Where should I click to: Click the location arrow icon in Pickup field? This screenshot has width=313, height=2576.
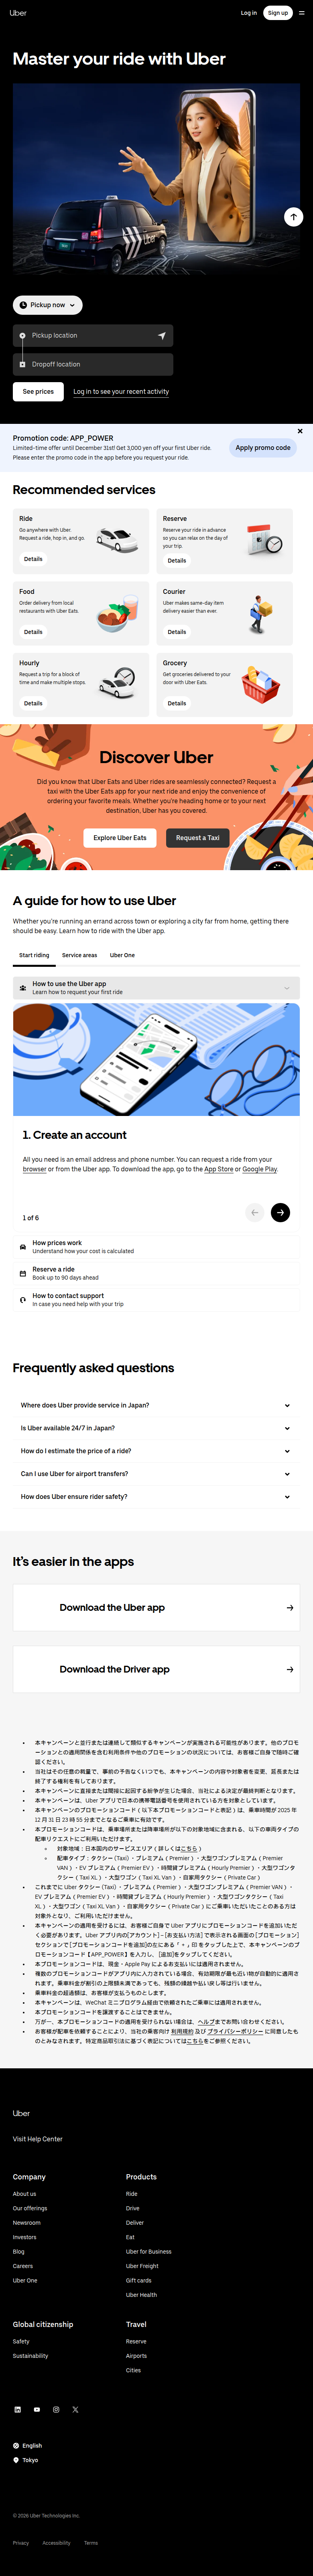click(x=160, y=335)
